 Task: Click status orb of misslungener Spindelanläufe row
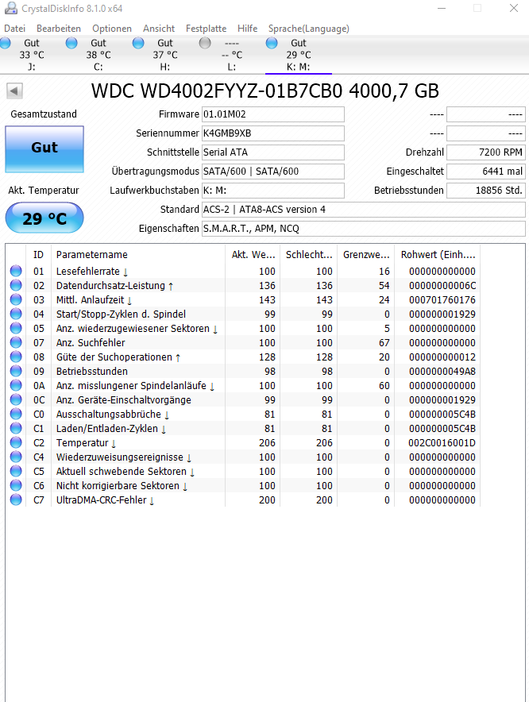16,385
